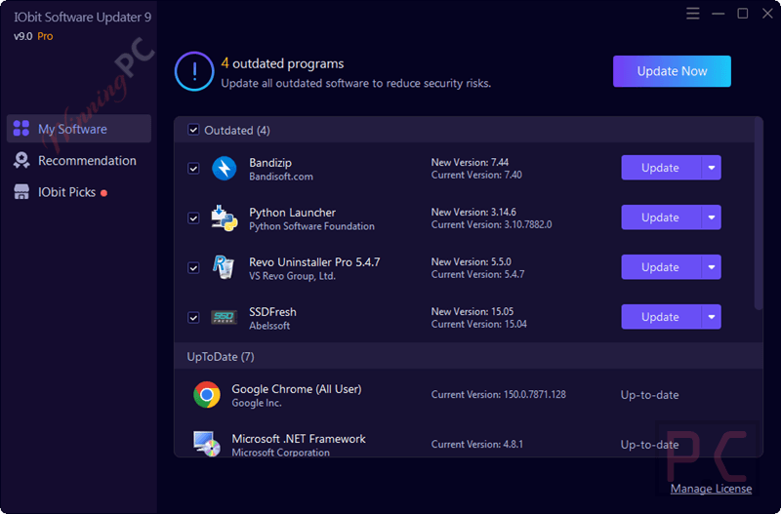
Task: Select the SSDFresh program name
Action: 272,312
